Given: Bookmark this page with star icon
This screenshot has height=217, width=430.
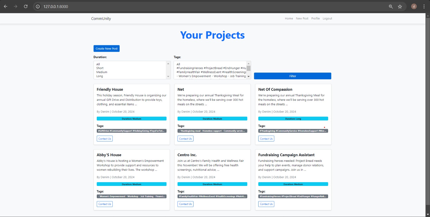Looking at the screenshot, I should point(400,6).
